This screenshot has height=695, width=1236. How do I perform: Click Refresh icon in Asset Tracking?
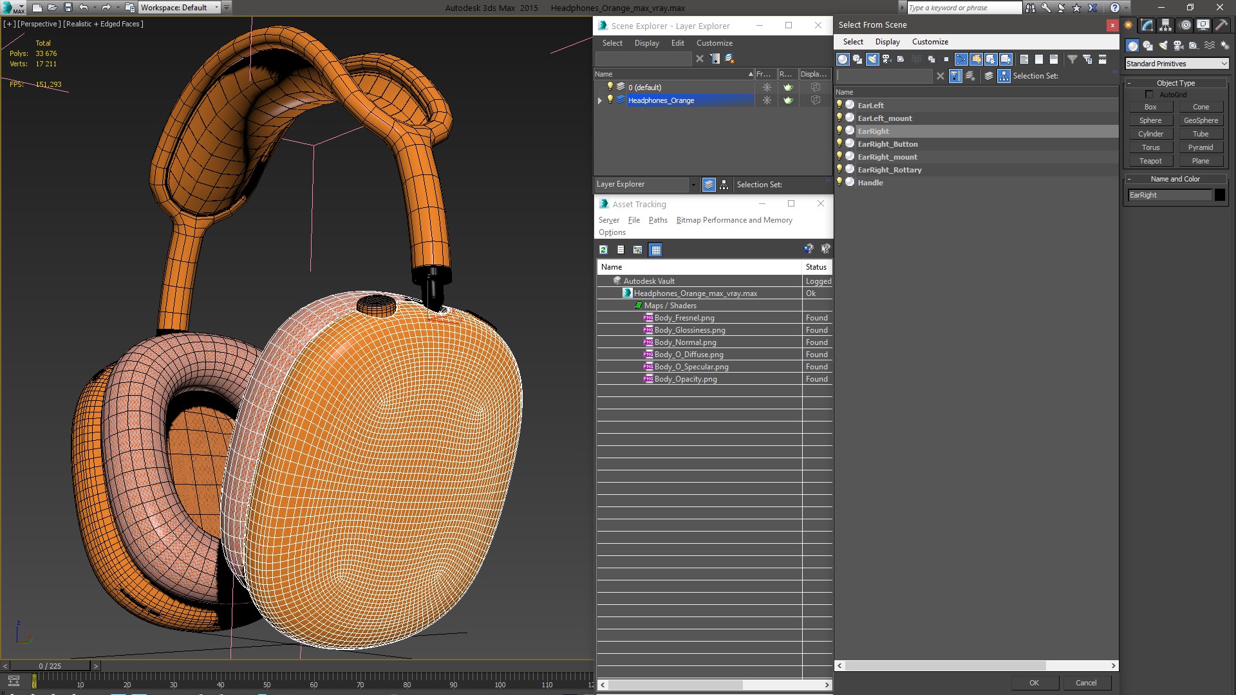(x=603, y=250)
